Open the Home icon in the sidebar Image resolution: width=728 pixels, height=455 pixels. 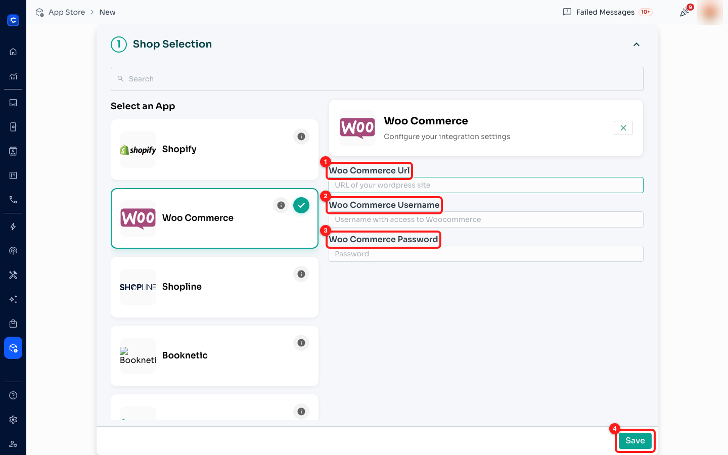pyautogui.click(x=13, y=52)
